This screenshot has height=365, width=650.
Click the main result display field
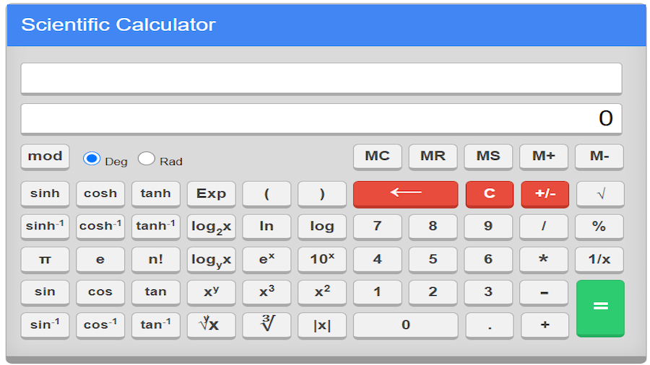tap(321, 118)
